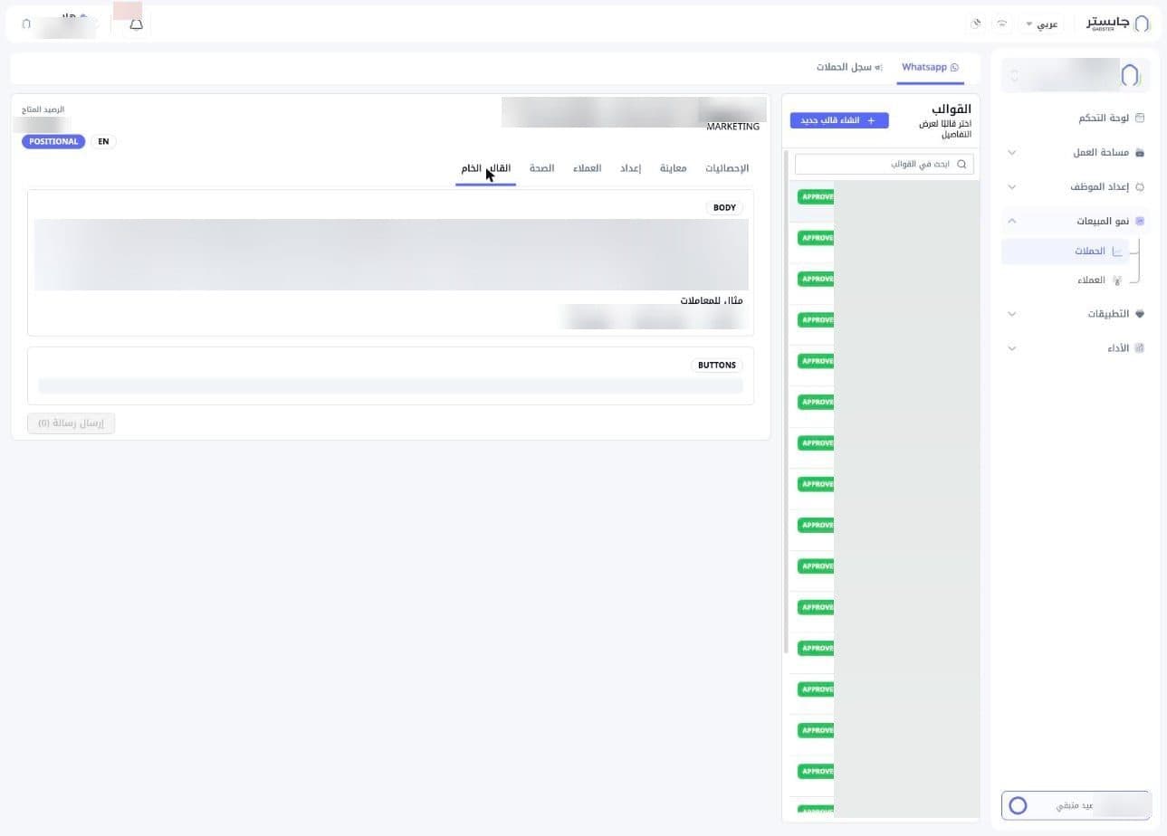This screenshot has width=1167, height=836.
Task: Open the معاينة tab
Action: click(x=673, y=168)
